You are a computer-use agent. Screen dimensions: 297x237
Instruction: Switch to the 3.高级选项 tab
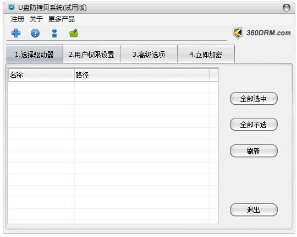coord(148,54)
